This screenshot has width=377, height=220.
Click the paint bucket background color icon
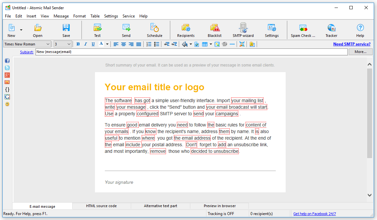point(185,44)
